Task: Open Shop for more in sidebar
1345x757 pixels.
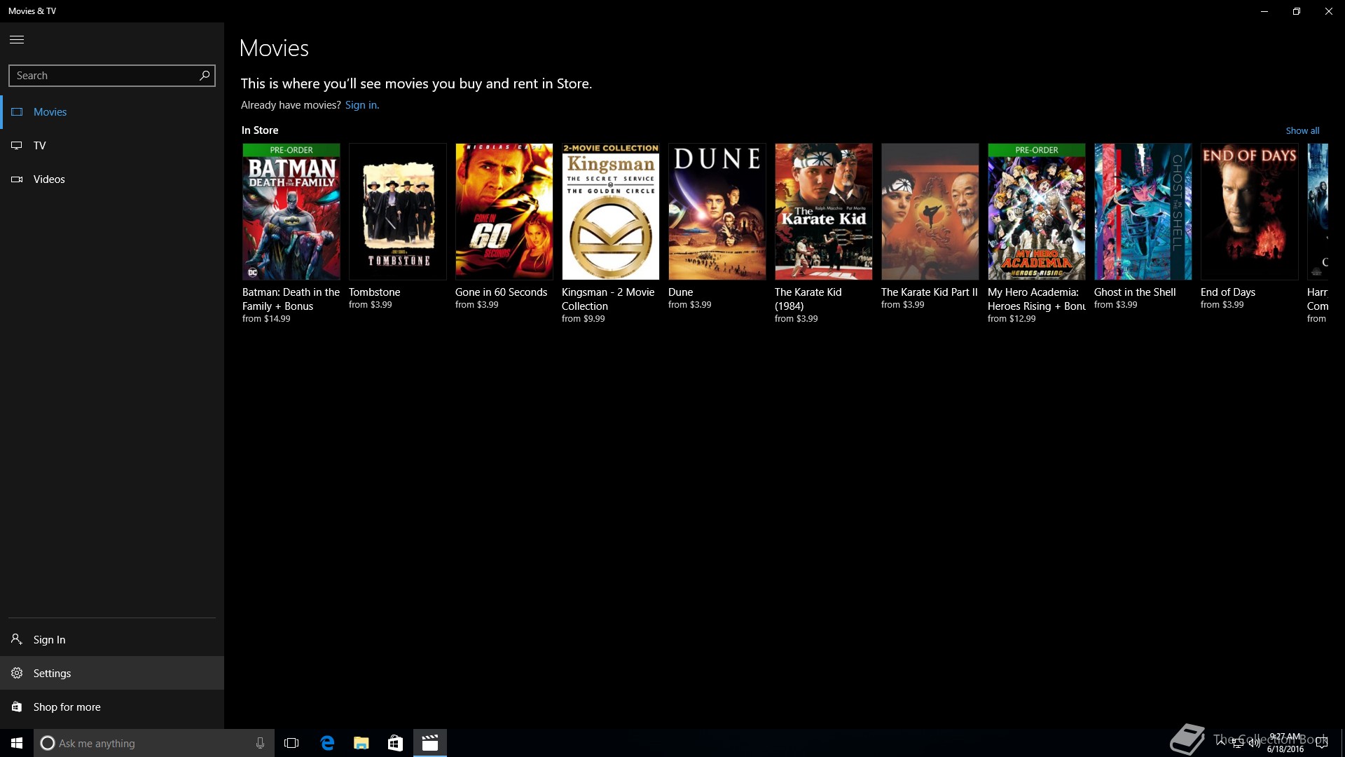Action: pyautogui.click(x=67, y=707)
